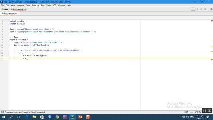Click the 'for i in range' line
213x120 pixels.
[31, 45]
